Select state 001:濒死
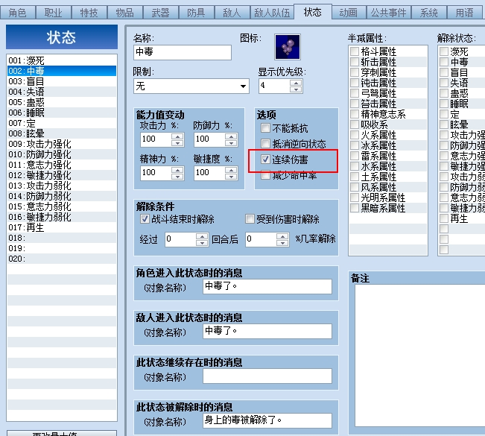Viewport: 485px width, 436px height. coord(62,60)
